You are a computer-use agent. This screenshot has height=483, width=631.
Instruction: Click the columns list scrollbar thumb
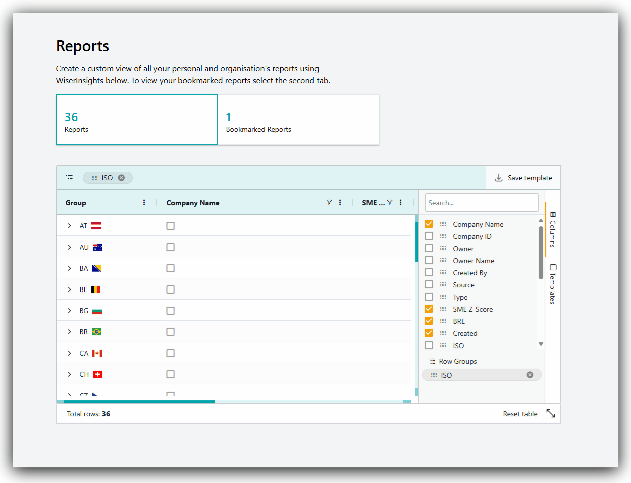click(x=541, y=253)
